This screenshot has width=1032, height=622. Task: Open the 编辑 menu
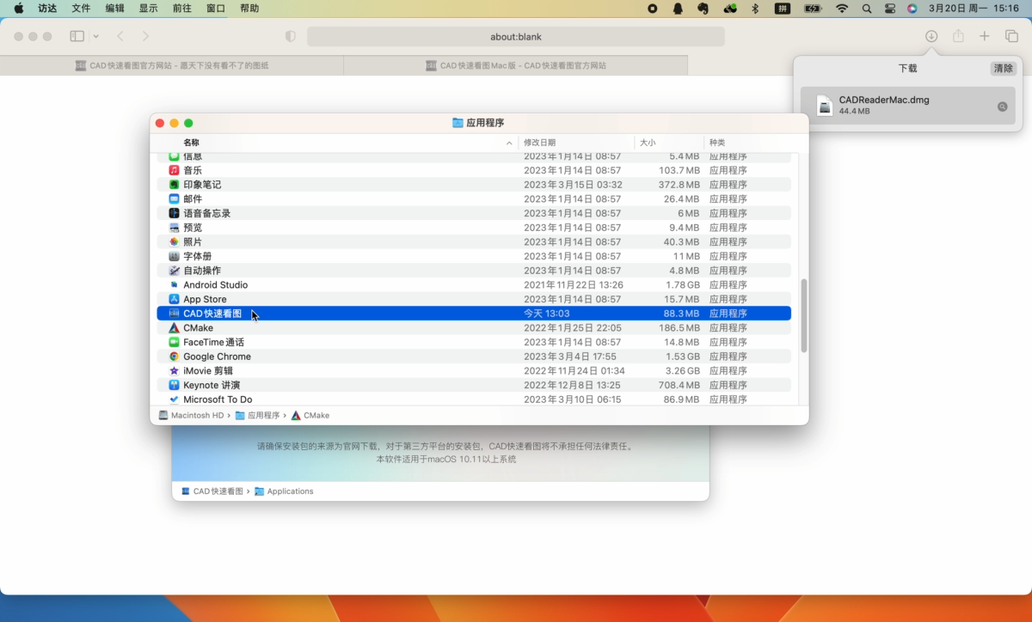coord(114,9)
